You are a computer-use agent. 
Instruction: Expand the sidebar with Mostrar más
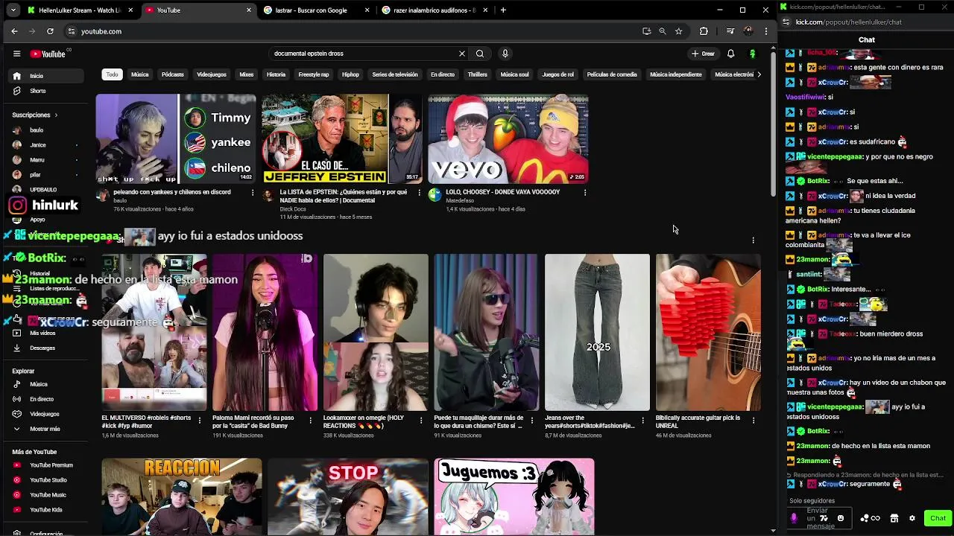46,429
